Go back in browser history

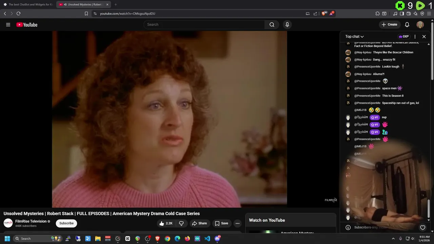[x=5, y=14]
